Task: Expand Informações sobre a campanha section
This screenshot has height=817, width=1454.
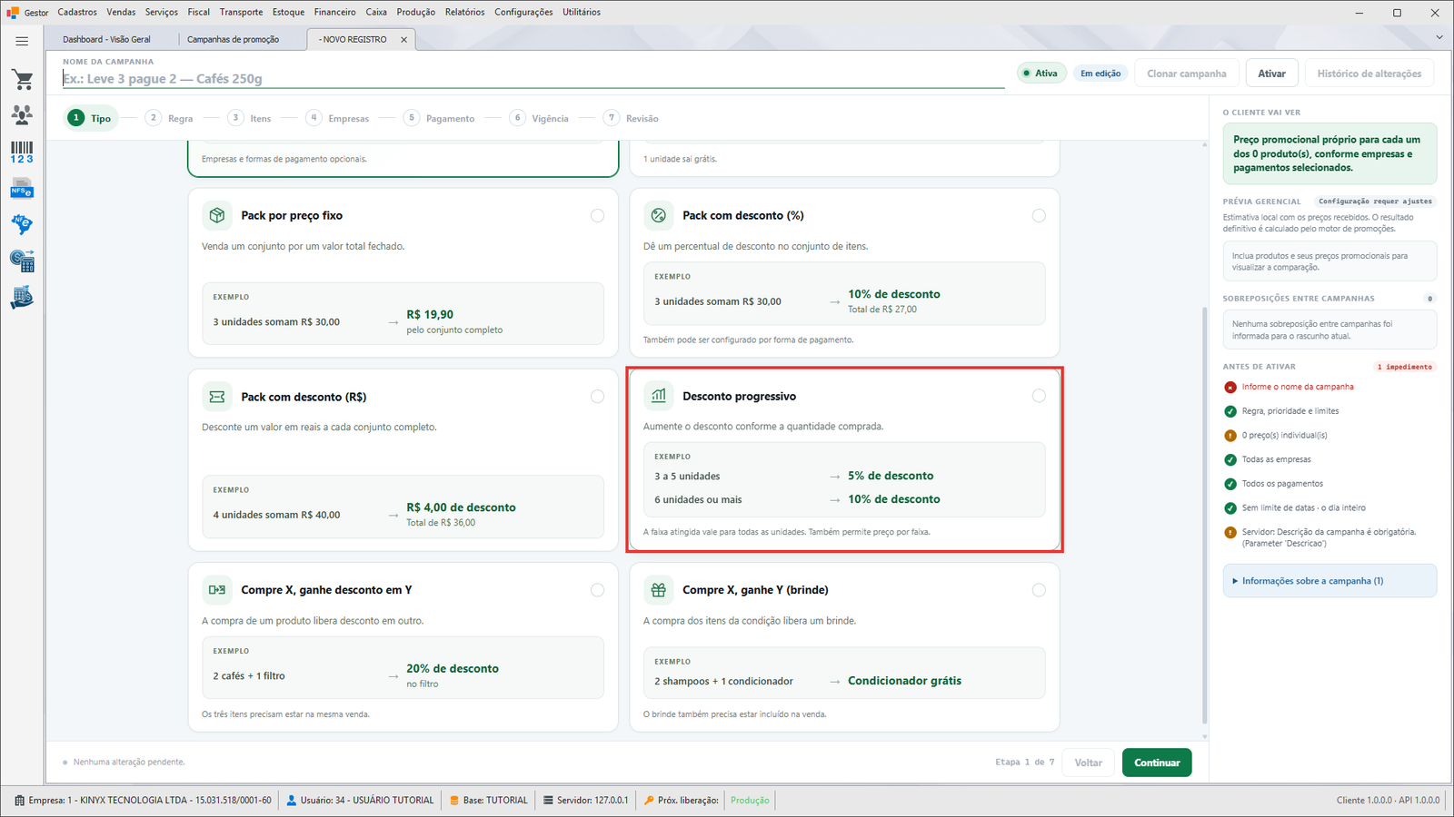Action: [1330, 581]
